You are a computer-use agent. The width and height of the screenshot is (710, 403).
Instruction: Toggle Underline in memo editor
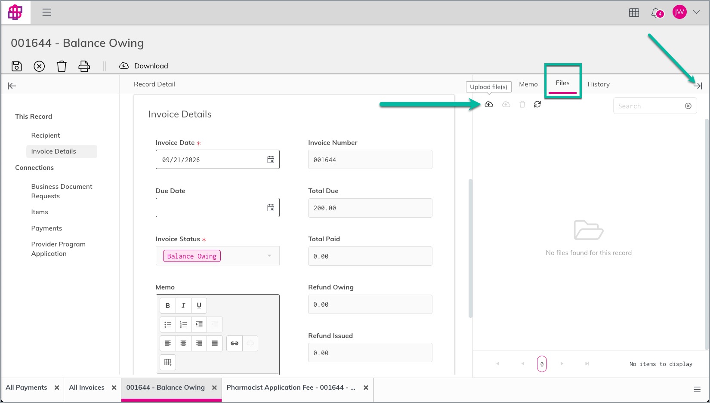pyautogui.click(x=199, y=305)
